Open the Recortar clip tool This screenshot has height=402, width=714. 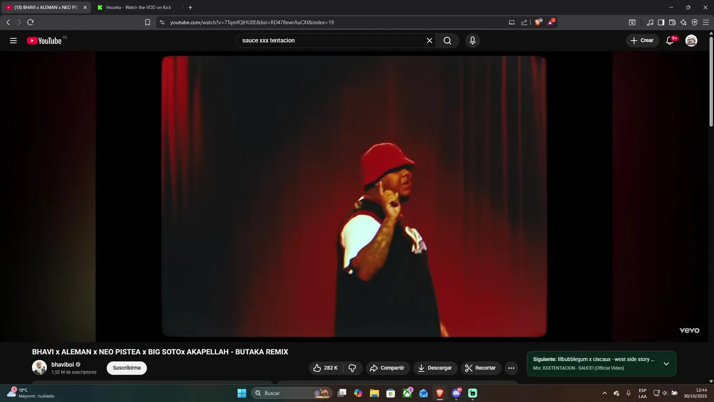click(480, 368)
